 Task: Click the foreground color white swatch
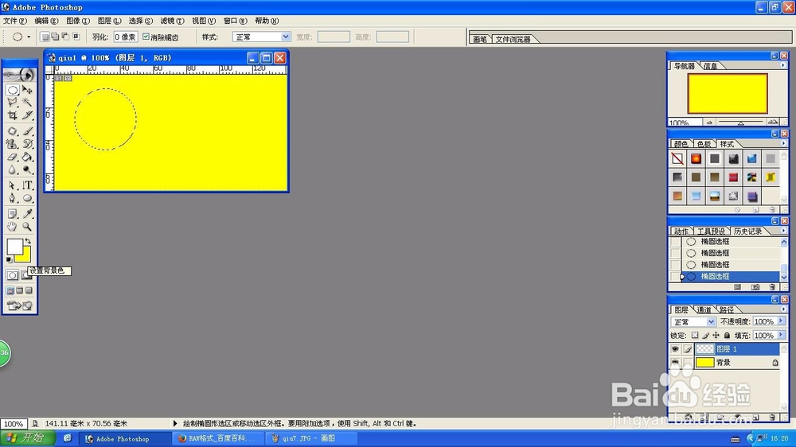[14, 246]
